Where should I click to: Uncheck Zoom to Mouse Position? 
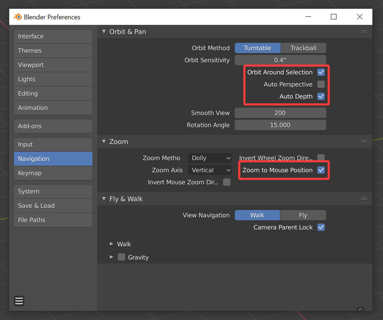point(321,170)
